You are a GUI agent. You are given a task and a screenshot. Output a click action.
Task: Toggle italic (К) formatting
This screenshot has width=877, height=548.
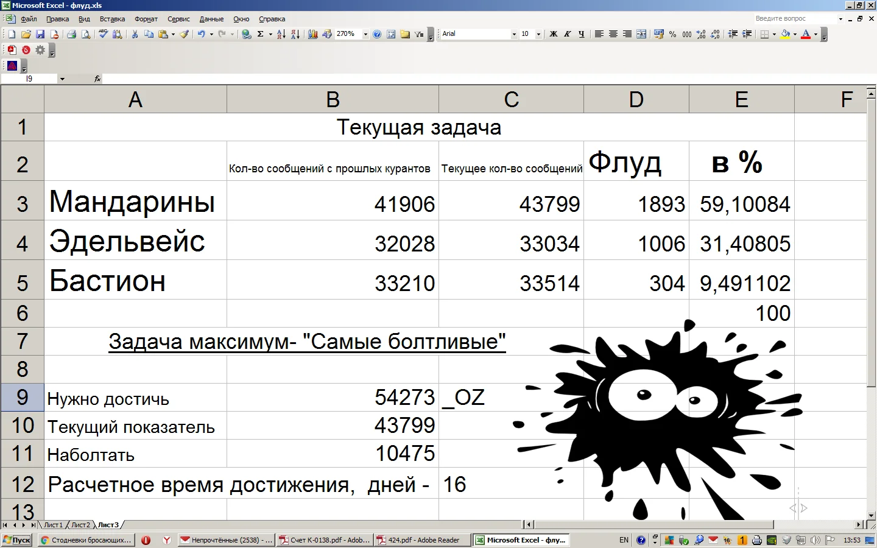point(567,34)
